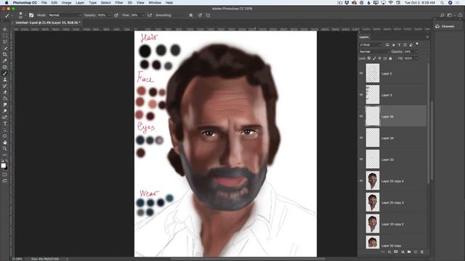
Task: Select the Lasso tool
Action: click(5, 42)
